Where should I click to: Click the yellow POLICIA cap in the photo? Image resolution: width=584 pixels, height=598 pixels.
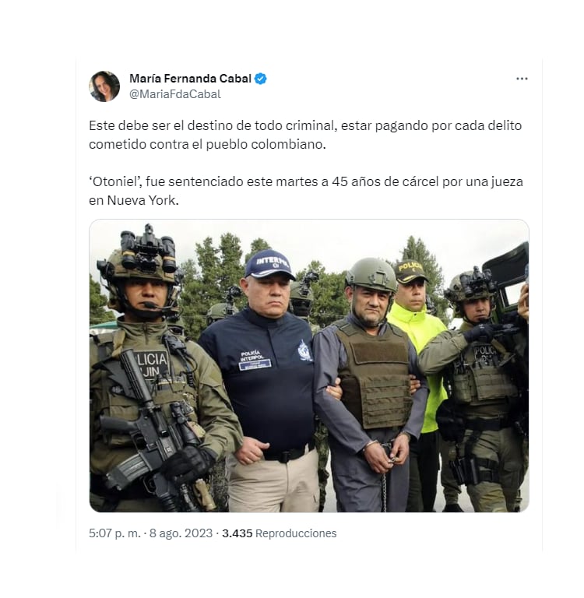coord(410,271)
